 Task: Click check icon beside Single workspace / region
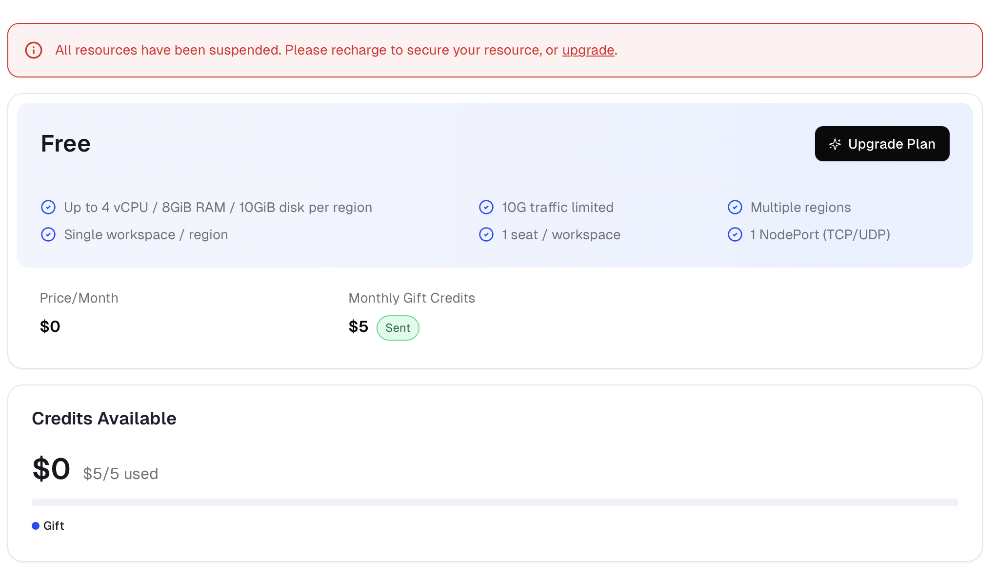(x=48, y=234)
